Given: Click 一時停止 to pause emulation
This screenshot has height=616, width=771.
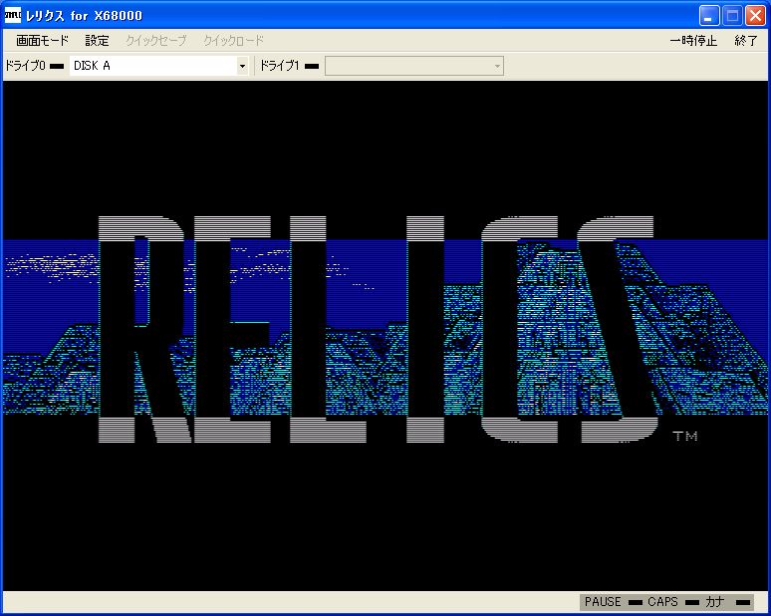Looking at the screenshot, I should coord(693,41).
